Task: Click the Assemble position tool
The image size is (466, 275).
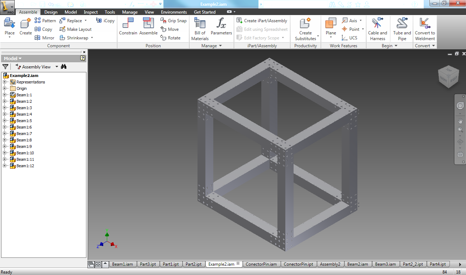Action: click(x=148, y=27)
